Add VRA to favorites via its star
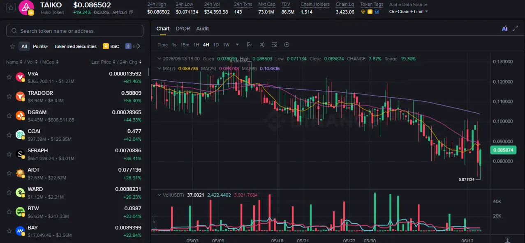The height and width of the screenshot is (243, 525). [9, 77]
